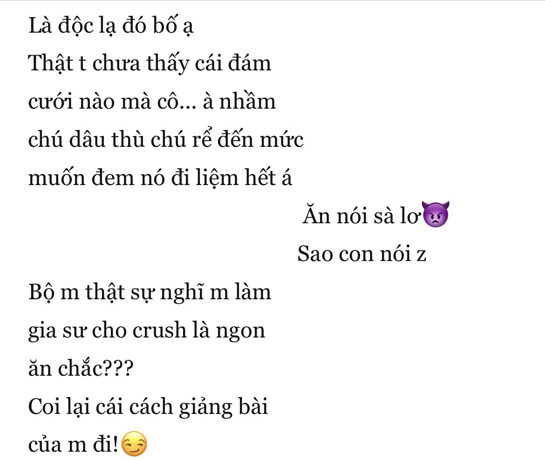Select 'muốn đem nó đi liệm hết á'
This screenshot has width=545, height=461.
click(x=160, y=178)
